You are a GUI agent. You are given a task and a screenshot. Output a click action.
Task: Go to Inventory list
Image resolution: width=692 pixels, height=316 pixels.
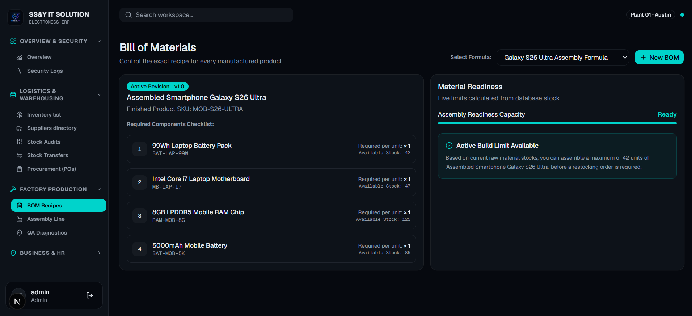(59, 115)
